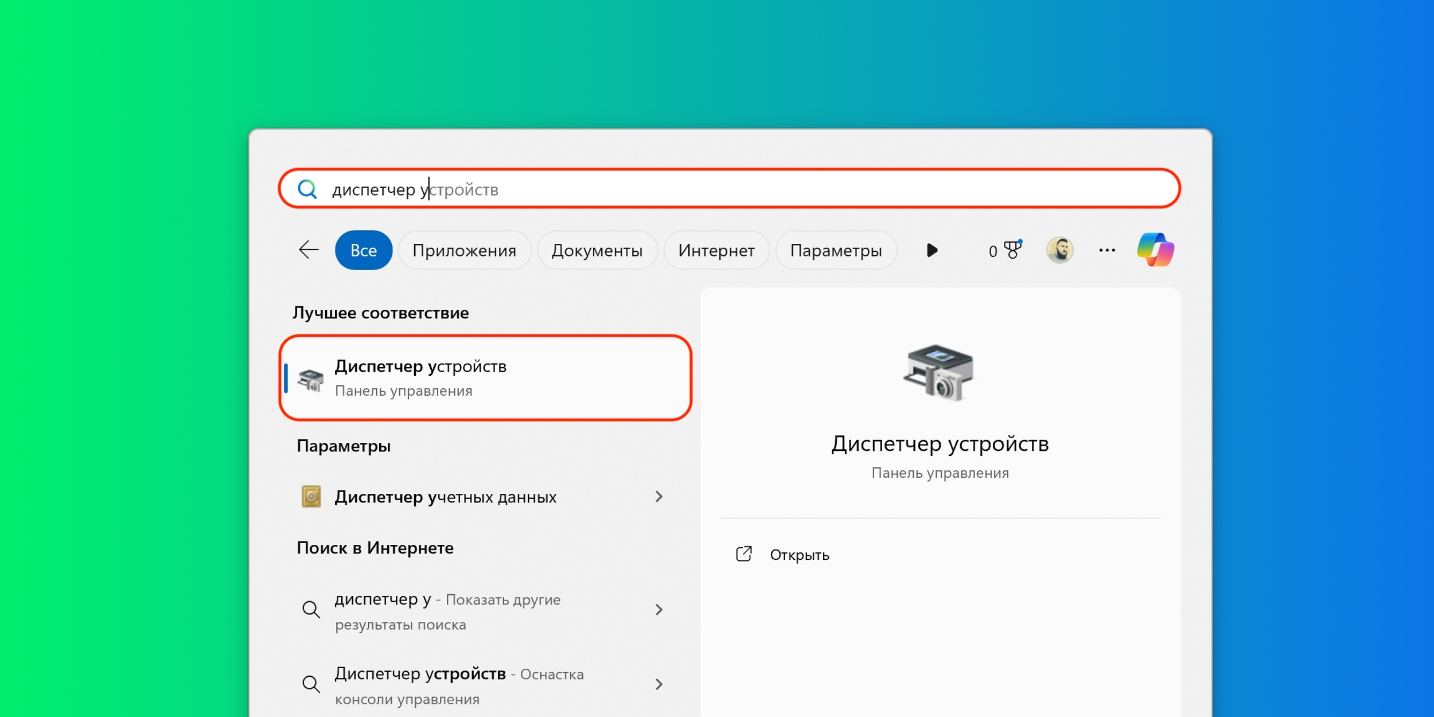
Task: Open the three-dots more options menu
Action: tap(1107, 250)
